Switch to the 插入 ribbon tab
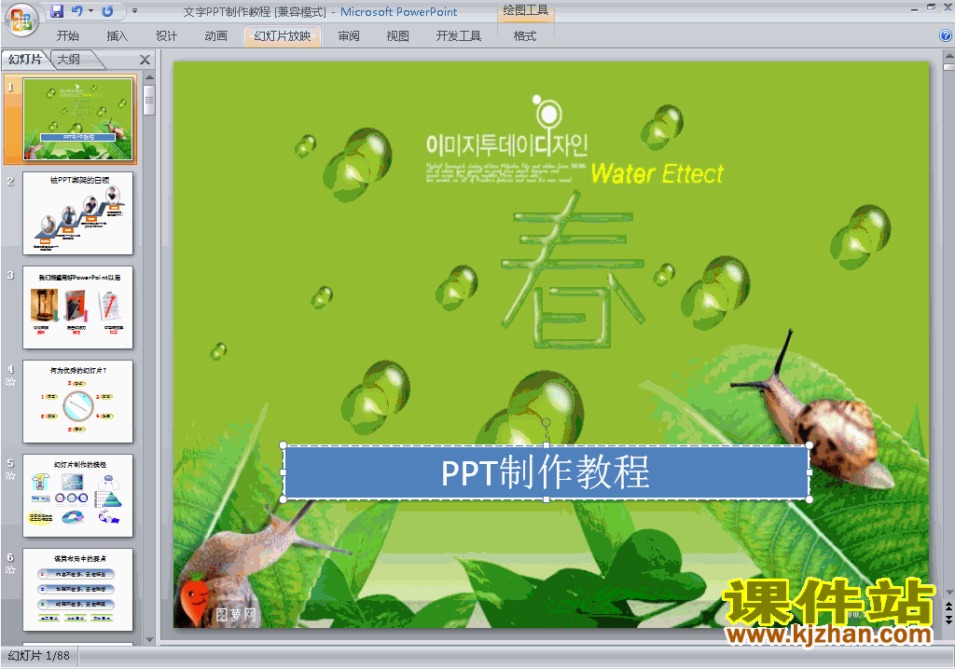 click(117, 36)
